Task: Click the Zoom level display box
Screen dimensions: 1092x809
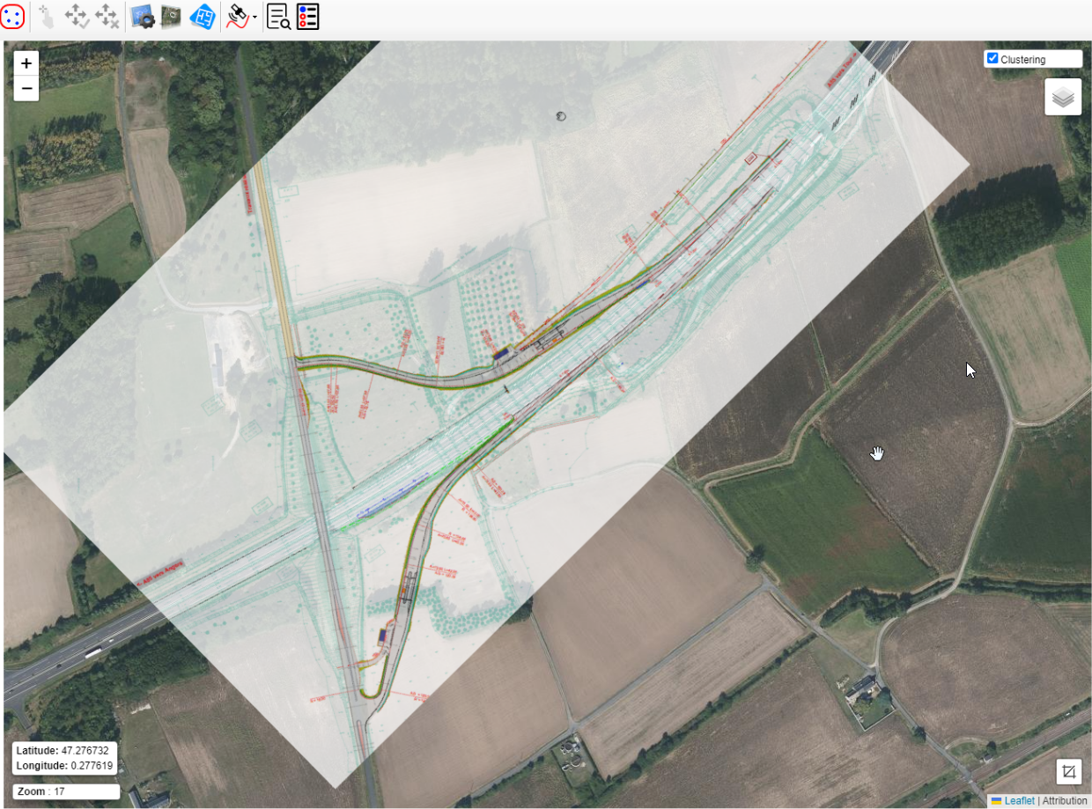Action: click(66, 791)
